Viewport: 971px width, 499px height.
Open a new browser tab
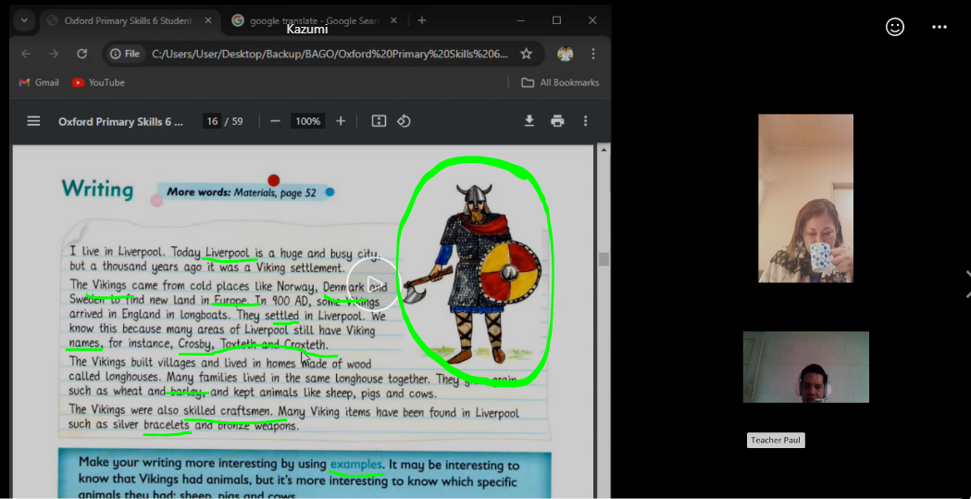coord(422,20)
